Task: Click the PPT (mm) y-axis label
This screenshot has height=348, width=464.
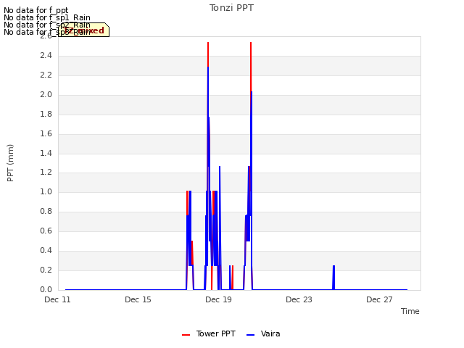Action: click(x=10, y=163)
